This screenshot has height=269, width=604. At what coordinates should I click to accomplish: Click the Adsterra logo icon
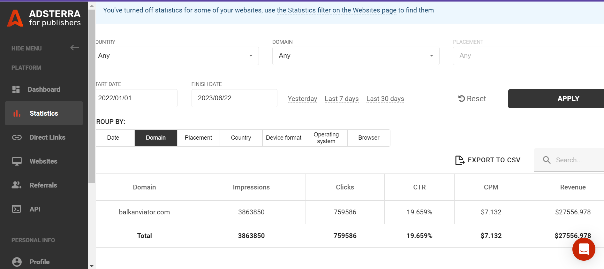(15, 18)
